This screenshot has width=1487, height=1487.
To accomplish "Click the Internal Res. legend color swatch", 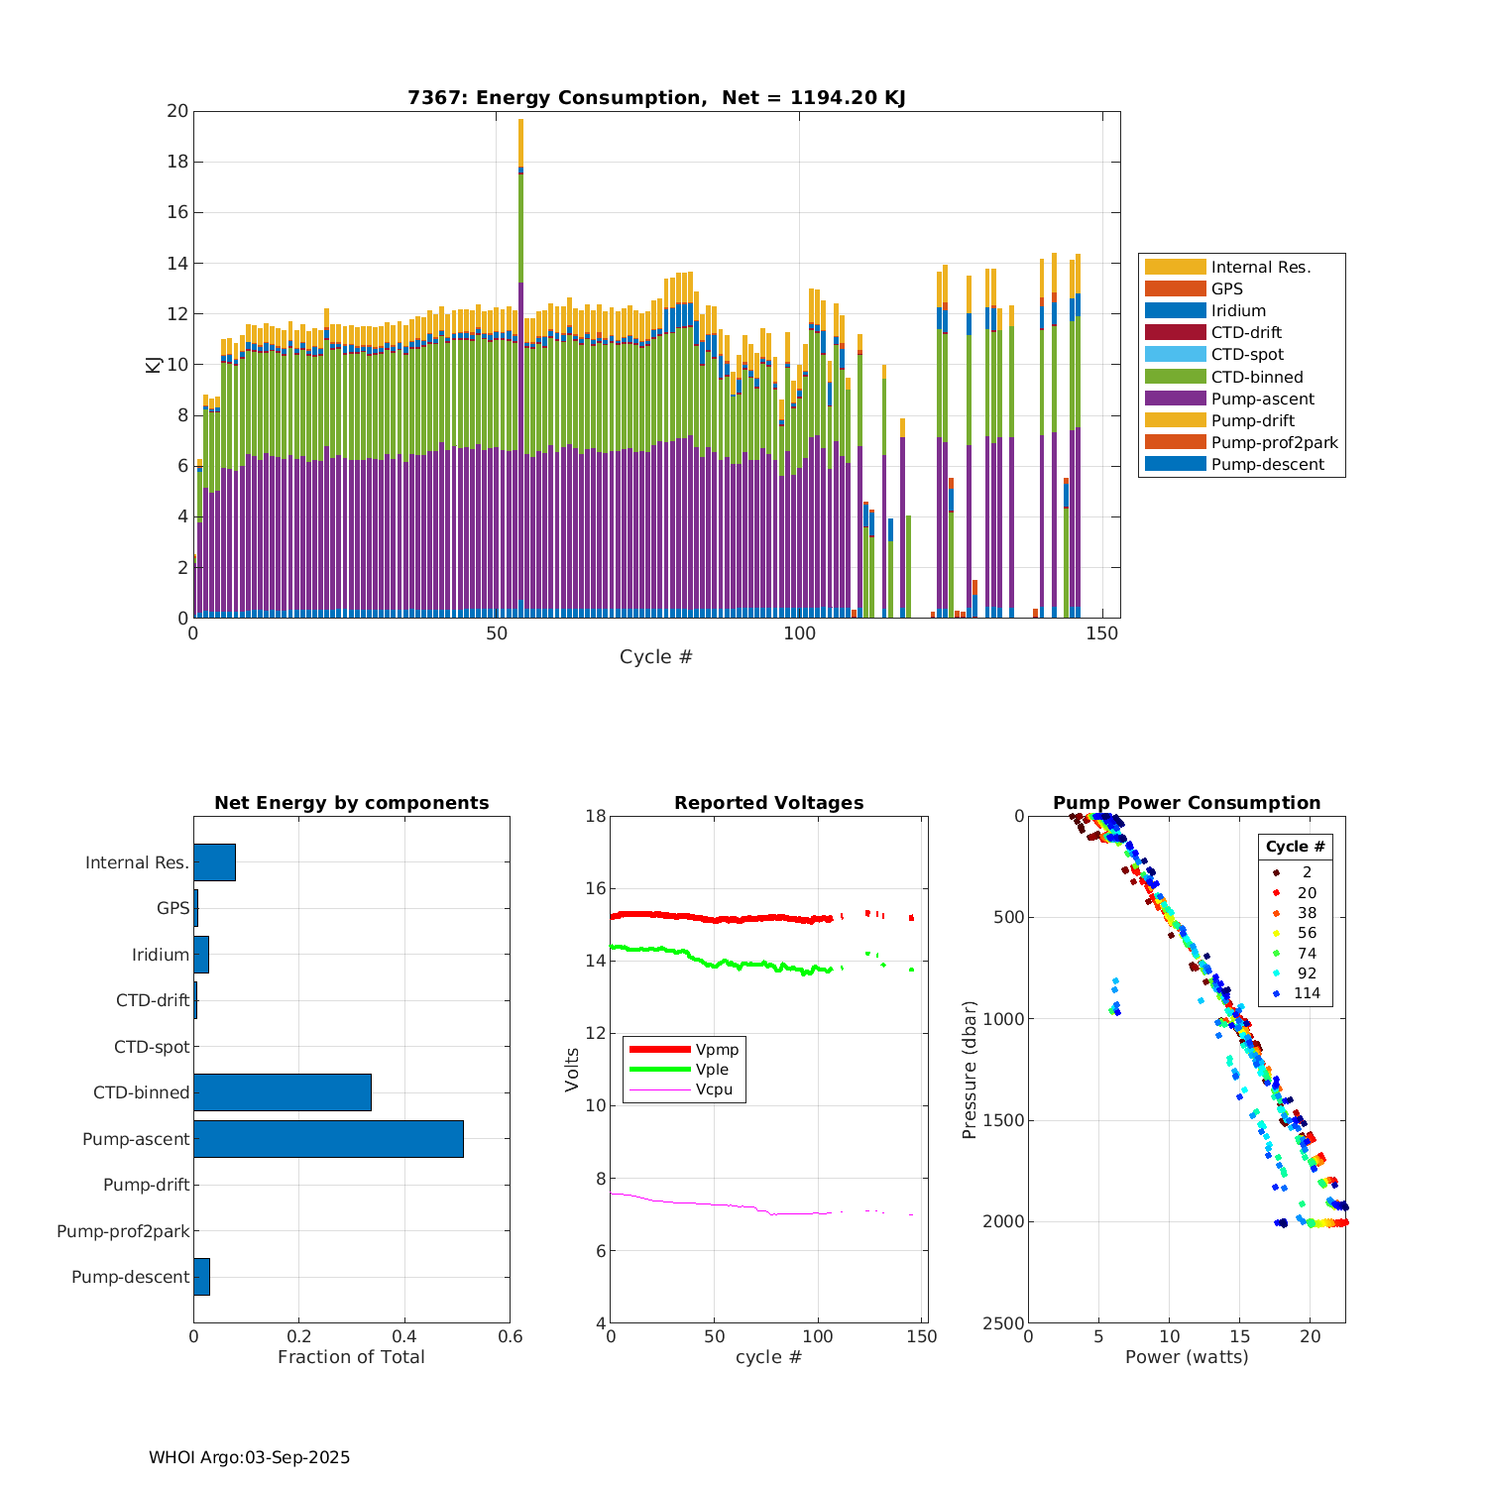I will coord(1175,267).
